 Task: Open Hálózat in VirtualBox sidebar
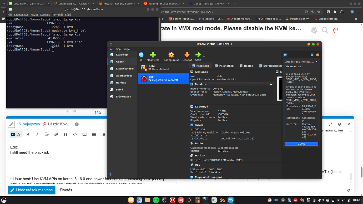click(x=122, y=83)
